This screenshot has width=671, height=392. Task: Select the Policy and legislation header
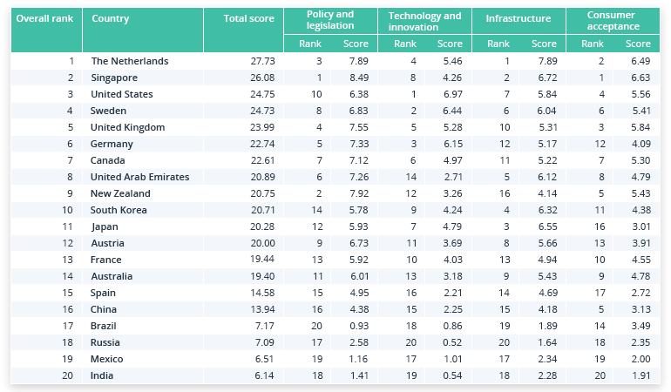pyautogui.click(x=331, y=20)
